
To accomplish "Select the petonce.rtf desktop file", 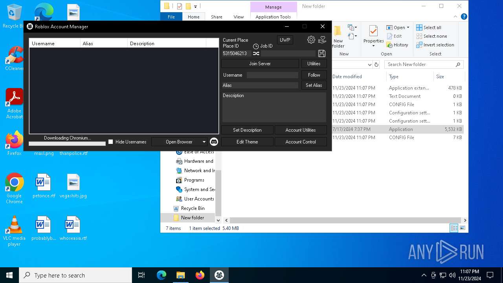I will tap(43, 186).
